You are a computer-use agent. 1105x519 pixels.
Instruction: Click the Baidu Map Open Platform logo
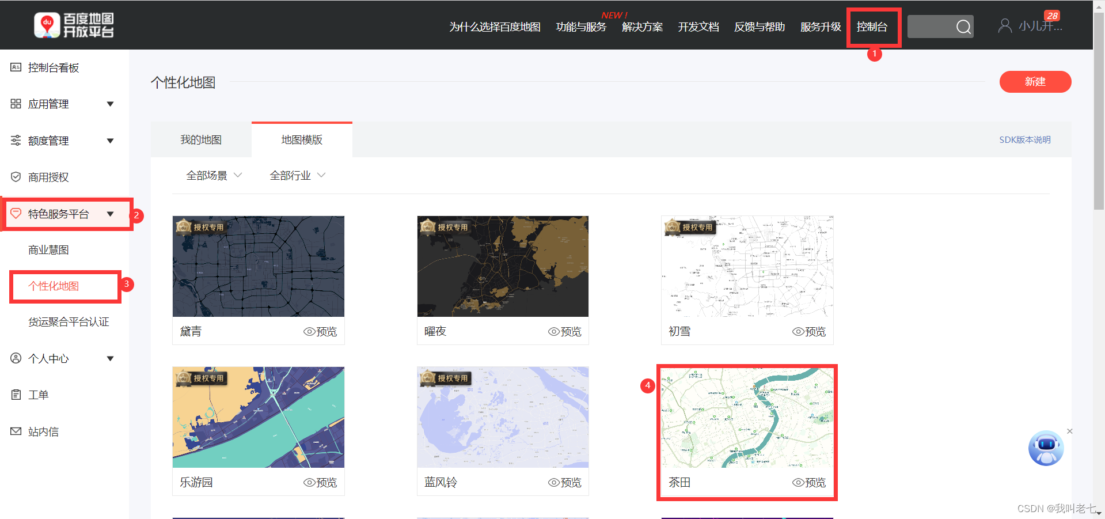(74, 25)
